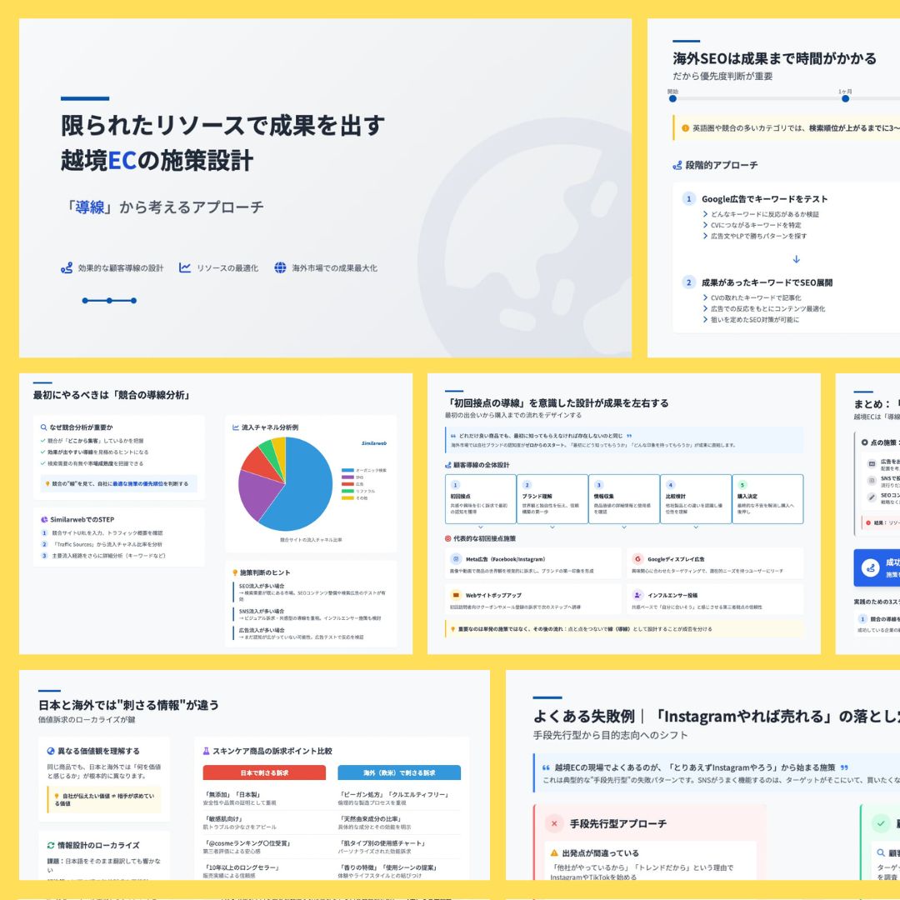Click the blue オーガニック検索 legend swatch
Viewport: 900px width, 900px height.
[347, 470]
